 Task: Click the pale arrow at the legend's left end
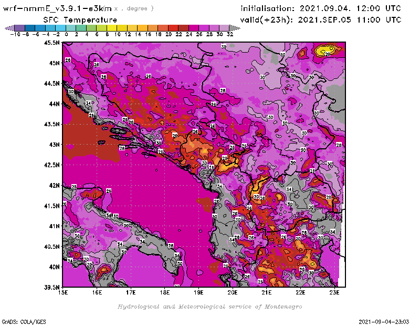(x=9, y=28)
